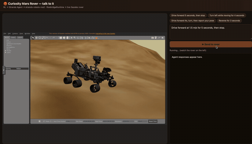
Task: Click the Property column header
Action: pyautogui.click(x=8, y=69)
